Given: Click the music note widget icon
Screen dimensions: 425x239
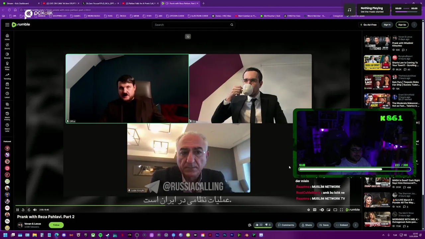Looking at the screenshot, I should pyautogui.click(x=349, y=10).
